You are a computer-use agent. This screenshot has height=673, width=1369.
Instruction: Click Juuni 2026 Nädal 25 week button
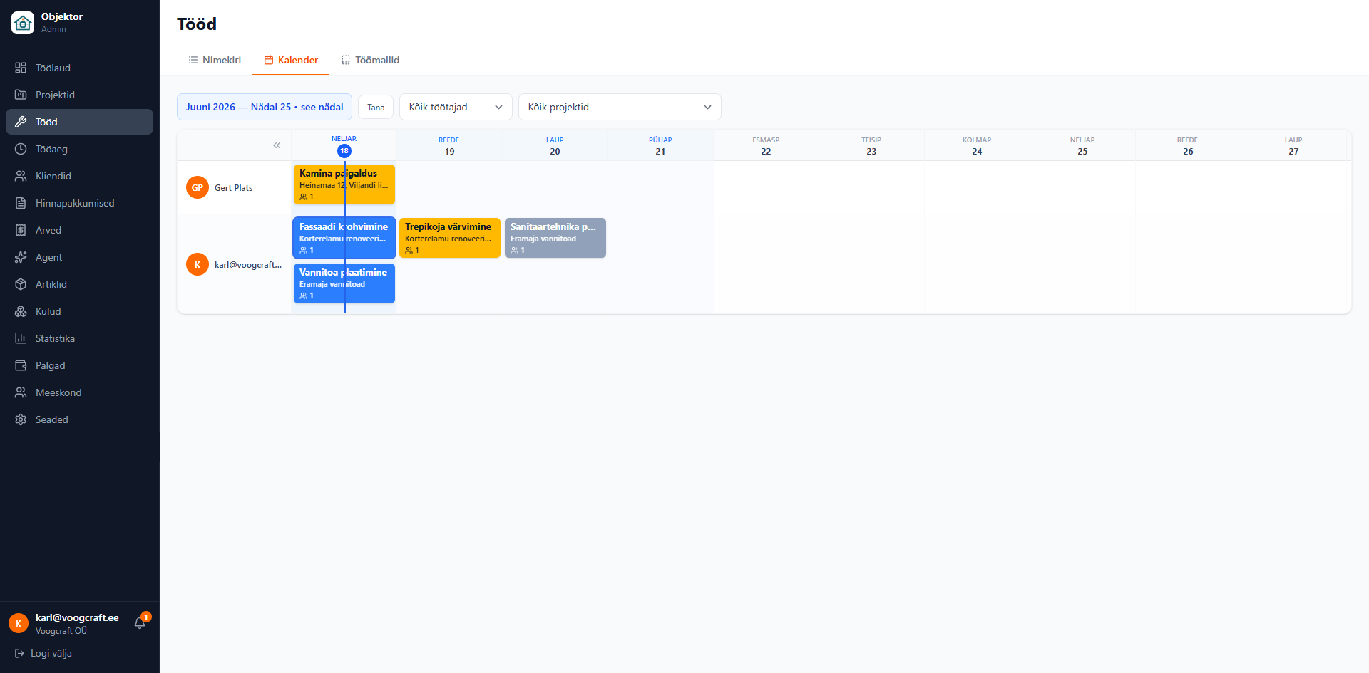click(265, 107)
